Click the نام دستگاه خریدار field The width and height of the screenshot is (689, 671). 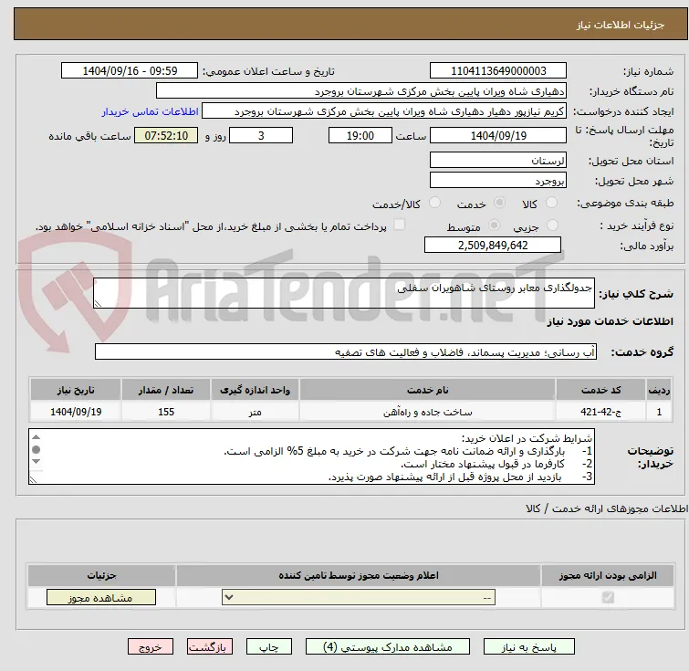[361, 91]
